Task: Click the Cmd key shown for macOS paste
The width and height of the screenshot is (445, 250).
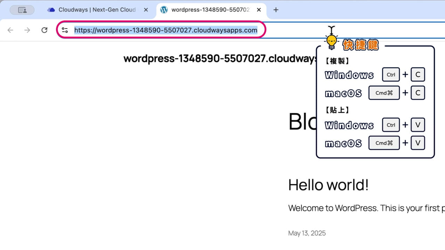Action: [384, 143]
